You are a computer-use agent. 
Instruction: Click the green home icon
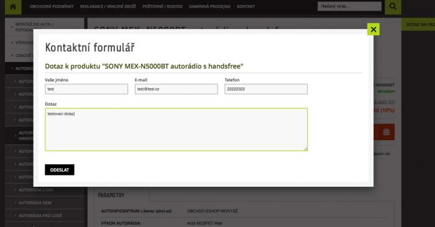coord(13,7)
